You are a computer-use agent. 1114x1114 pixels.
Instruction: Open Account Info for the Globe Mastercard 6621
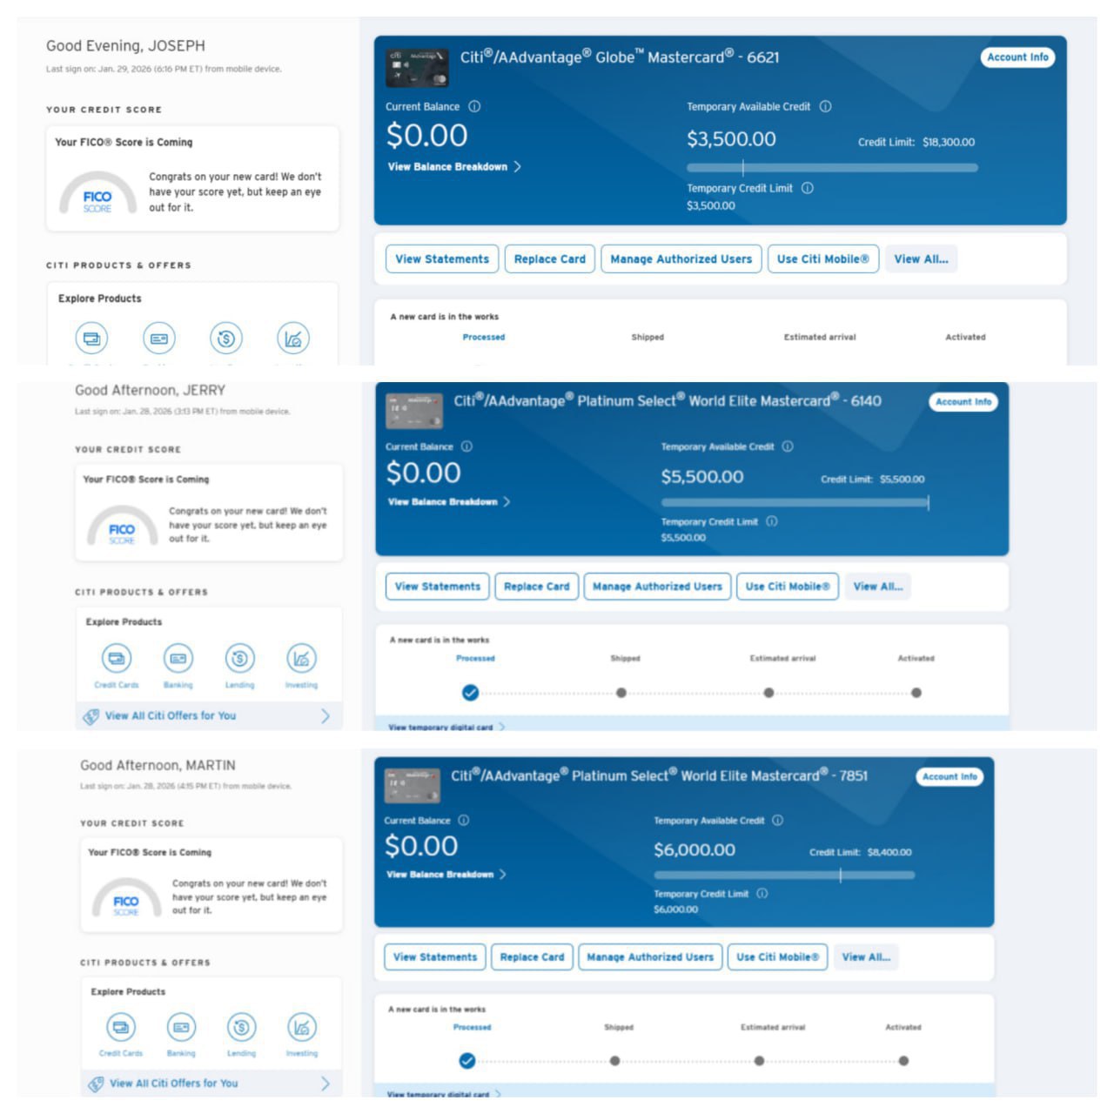1017,57
